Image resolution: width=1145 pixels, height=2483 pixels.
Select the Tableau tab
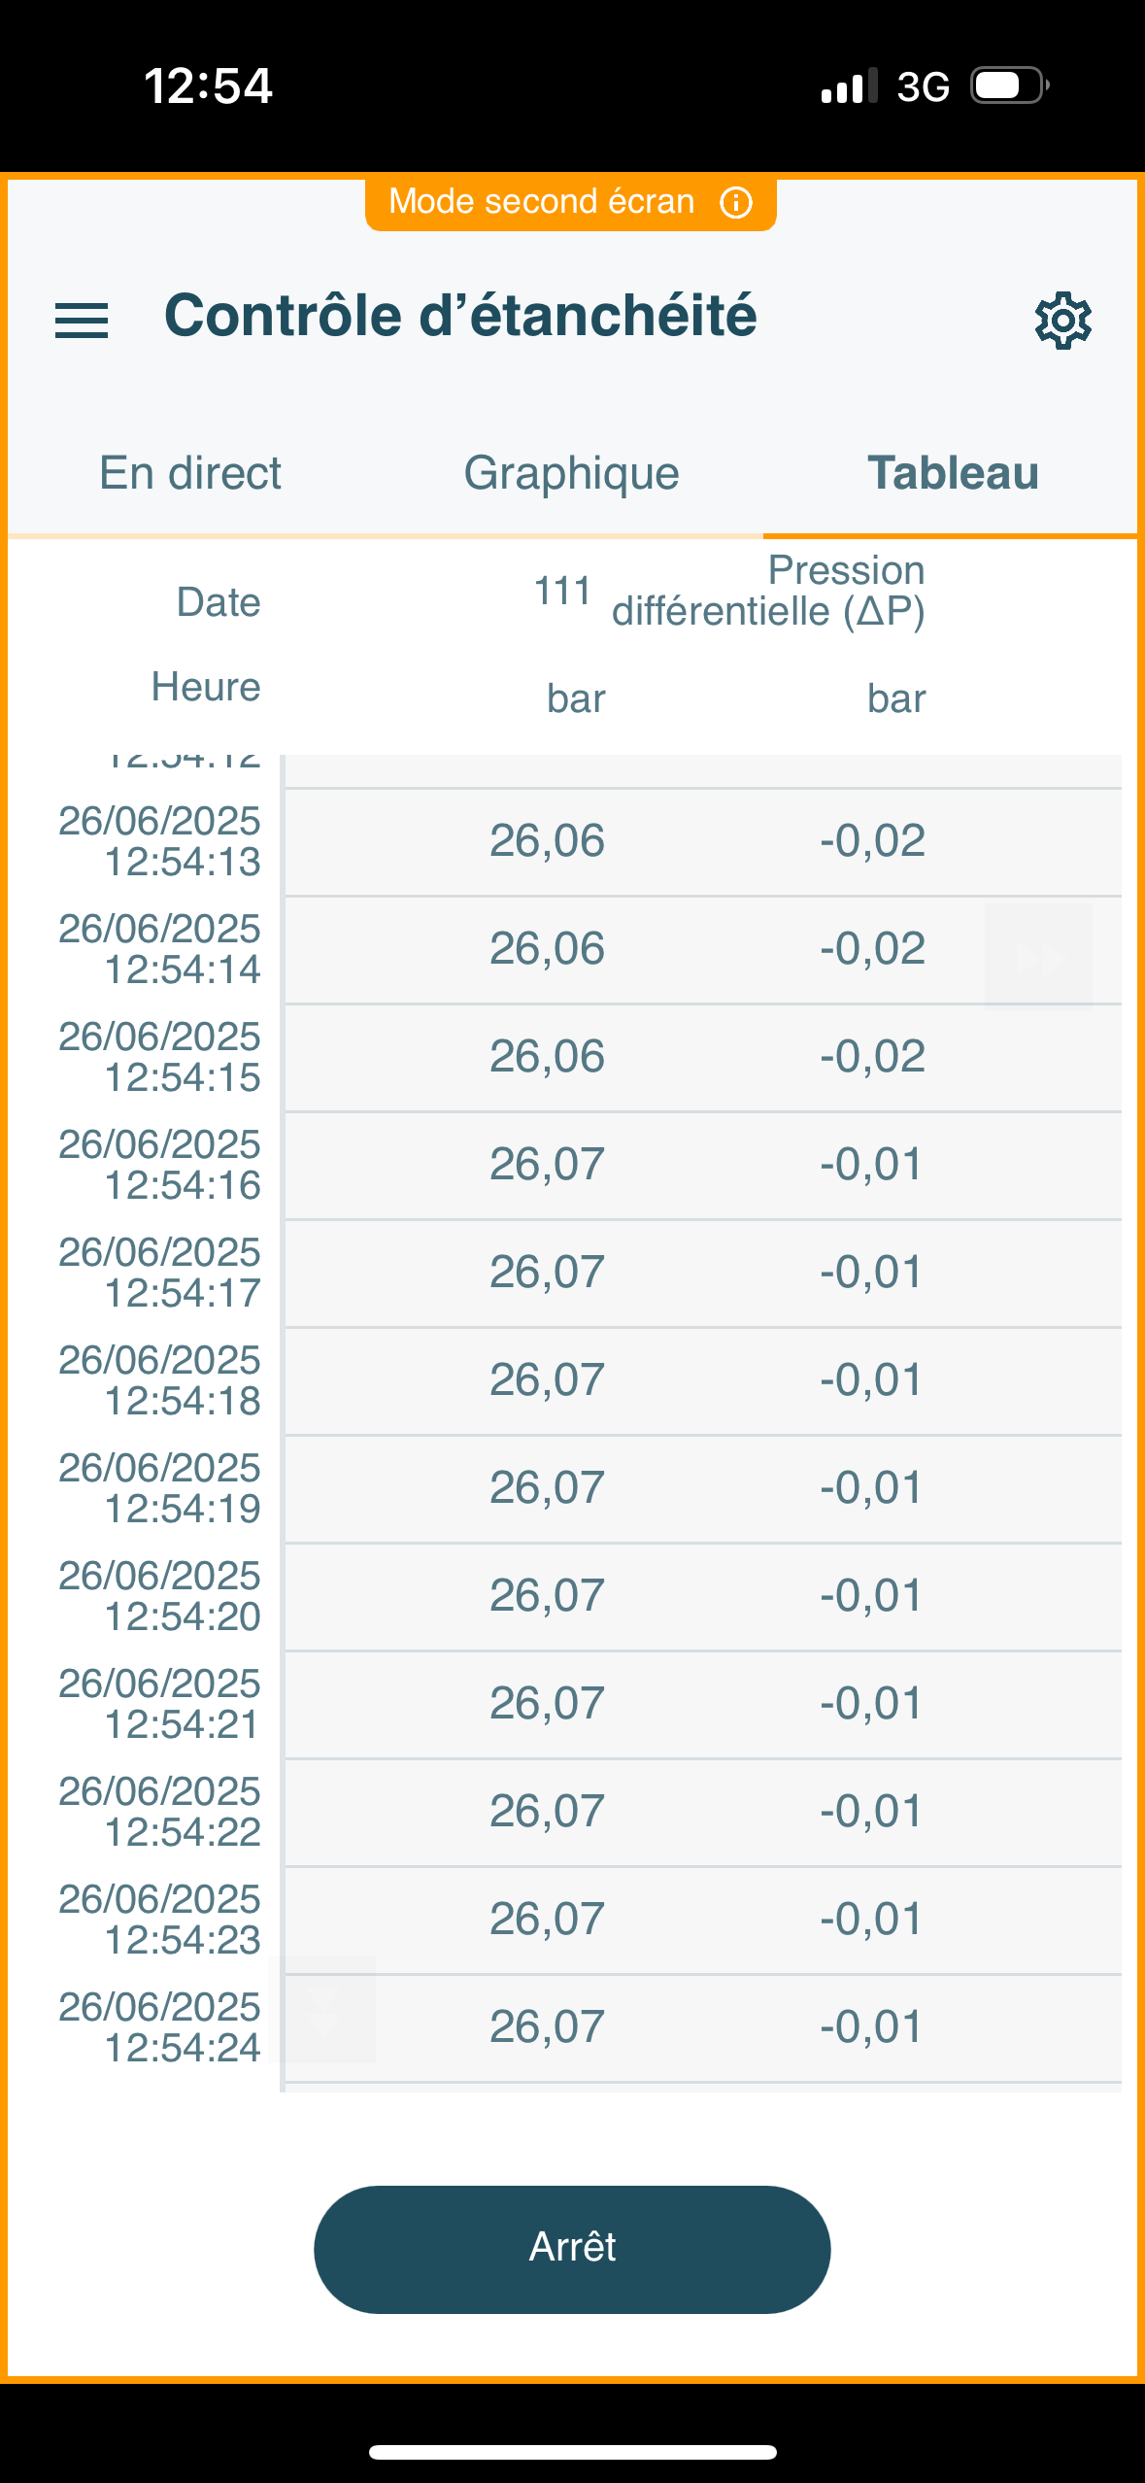point(953,473)
